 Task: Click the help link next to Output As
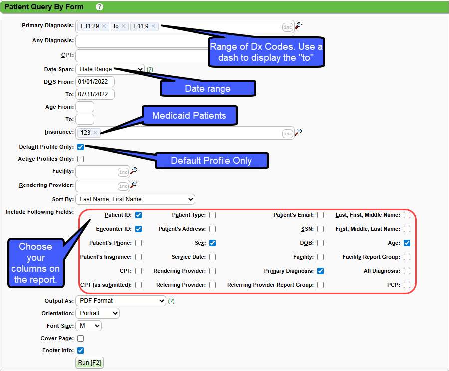coord(171,301)
